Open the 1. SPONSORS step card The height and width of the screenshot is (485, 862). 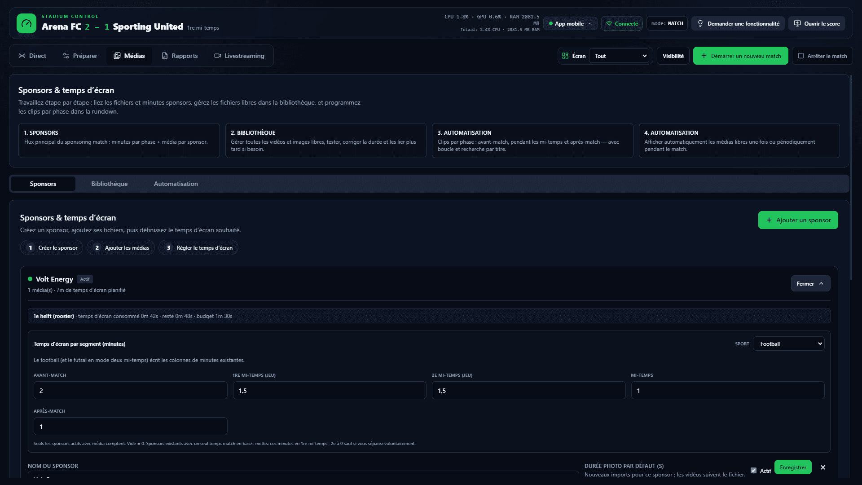tap(119, 141)
